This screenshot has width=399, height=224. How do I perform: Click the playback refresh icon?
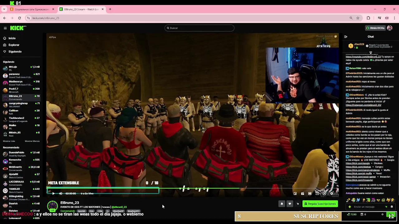tap(324, 194)
